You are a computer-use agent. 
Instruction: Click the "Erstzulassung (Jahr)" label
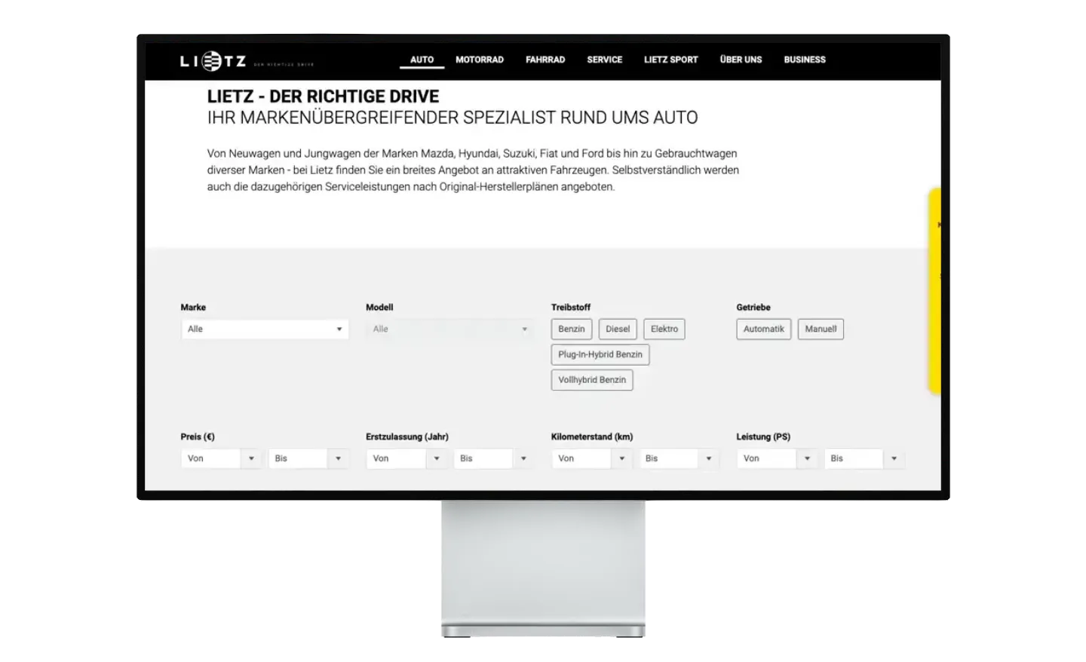(x=407, y=437)
